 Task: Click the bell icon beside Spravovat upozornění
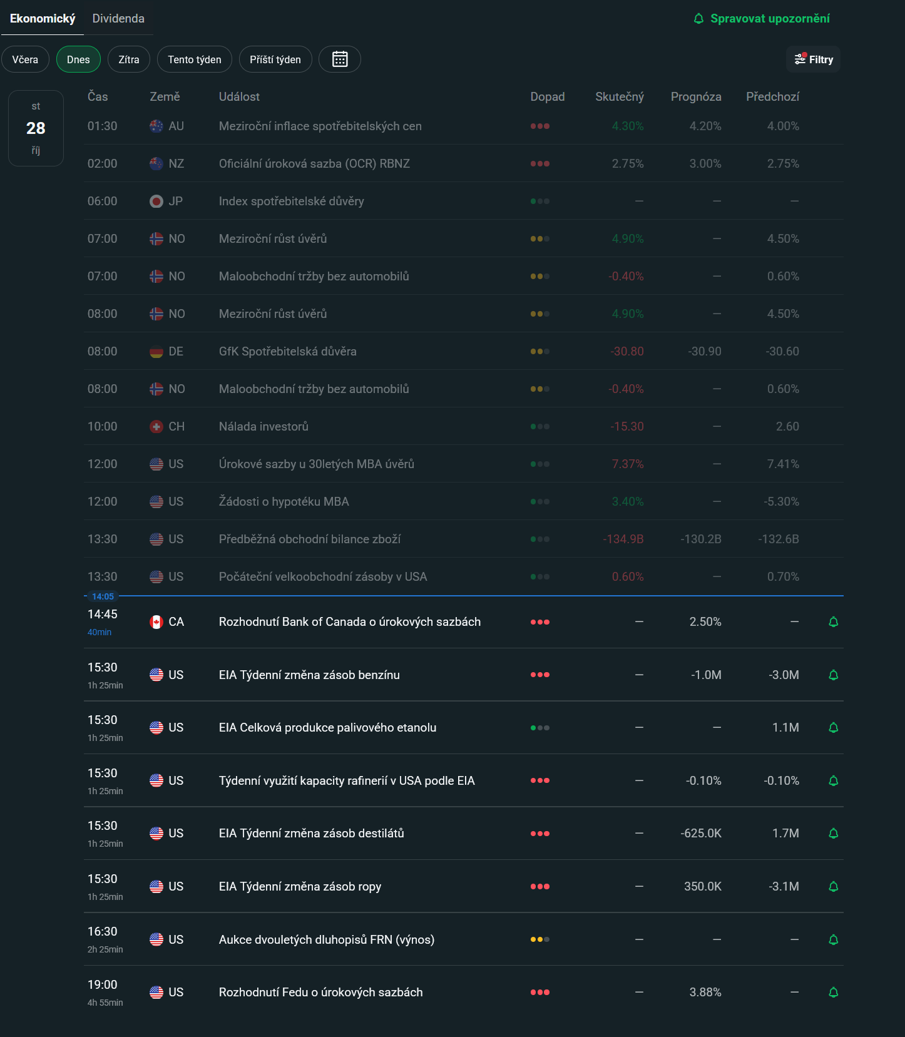click(699, 19)
